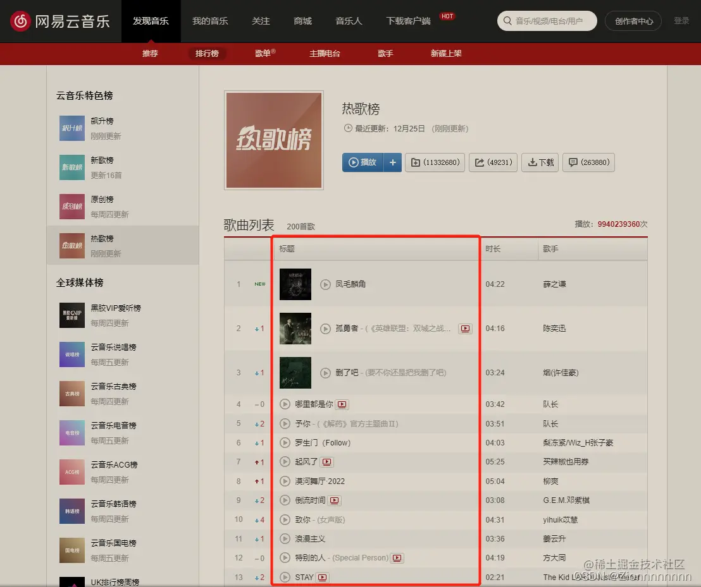The height and width of the screenshot is (587, 701).
Task: Click the share button showing 49231
Action: [x=493, y=162]
